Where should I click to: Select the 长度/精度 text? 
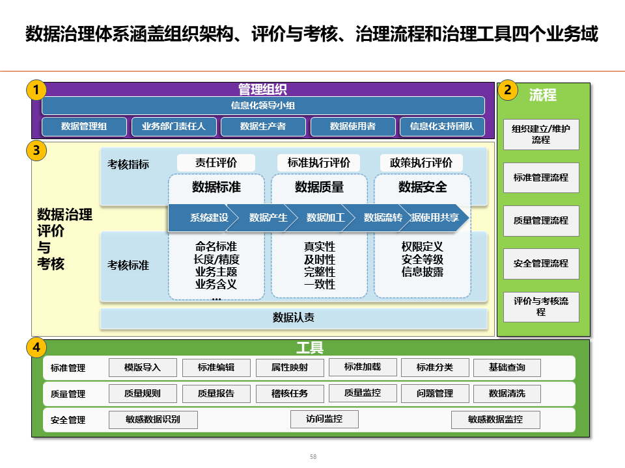tap(216, 259)
